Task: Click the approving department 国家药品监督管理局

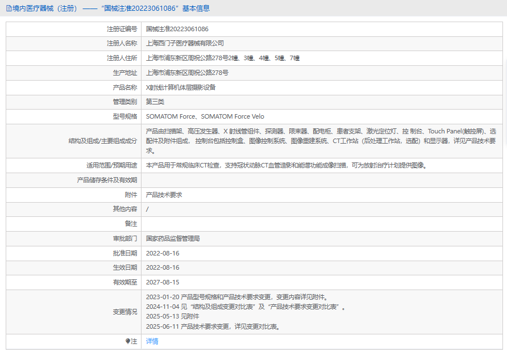Action: (173, 238)
